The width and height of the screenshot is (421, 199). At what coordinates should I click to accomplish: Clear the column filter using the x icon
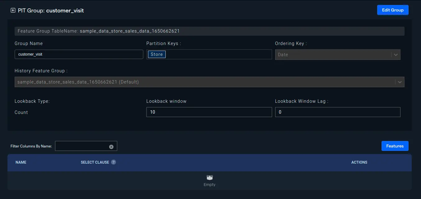tap(111, 146)
